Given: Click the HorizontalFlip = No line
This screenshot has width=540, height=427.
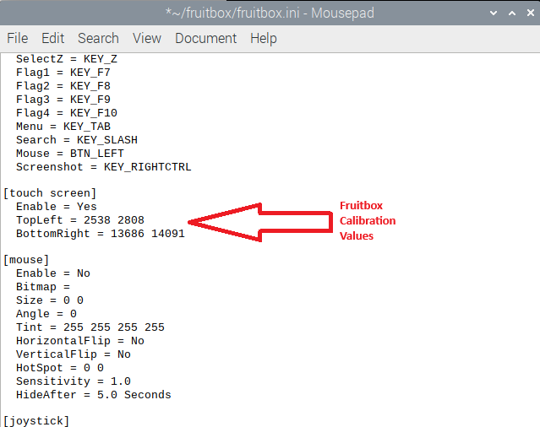Looking at the screenshot, I should [x=80, y=341].
